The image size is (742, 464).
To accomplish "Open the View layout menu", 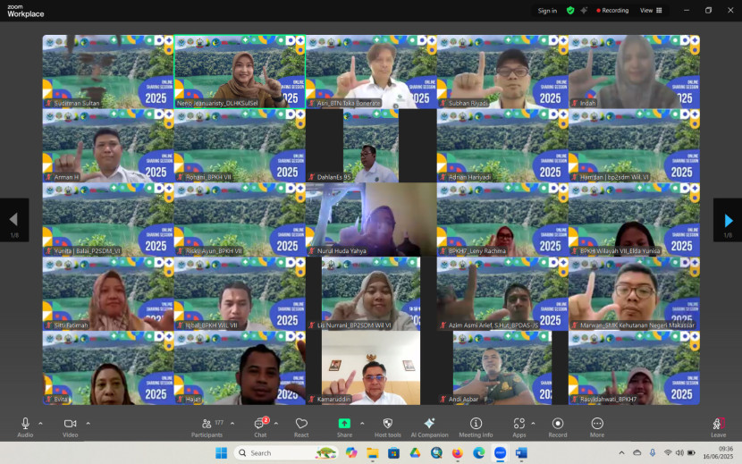I will click(x=651, y=11).
